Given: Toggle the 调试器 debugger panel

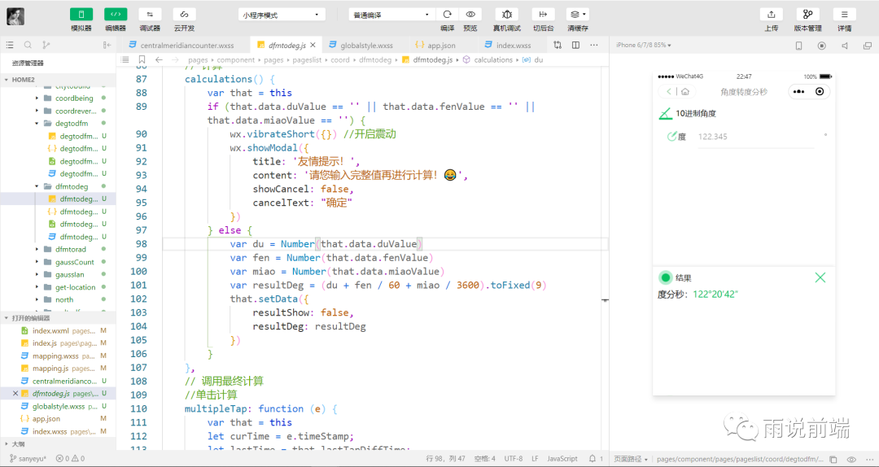Looking at the screenshot, I should coord(150,15).
